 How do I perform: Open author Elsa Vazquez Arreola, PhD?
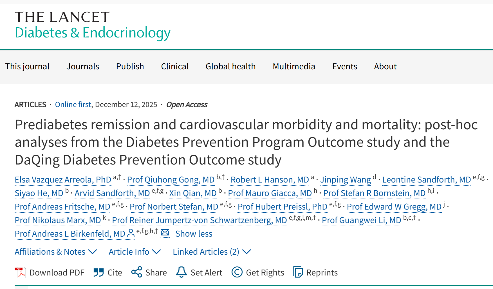(63, 180)
